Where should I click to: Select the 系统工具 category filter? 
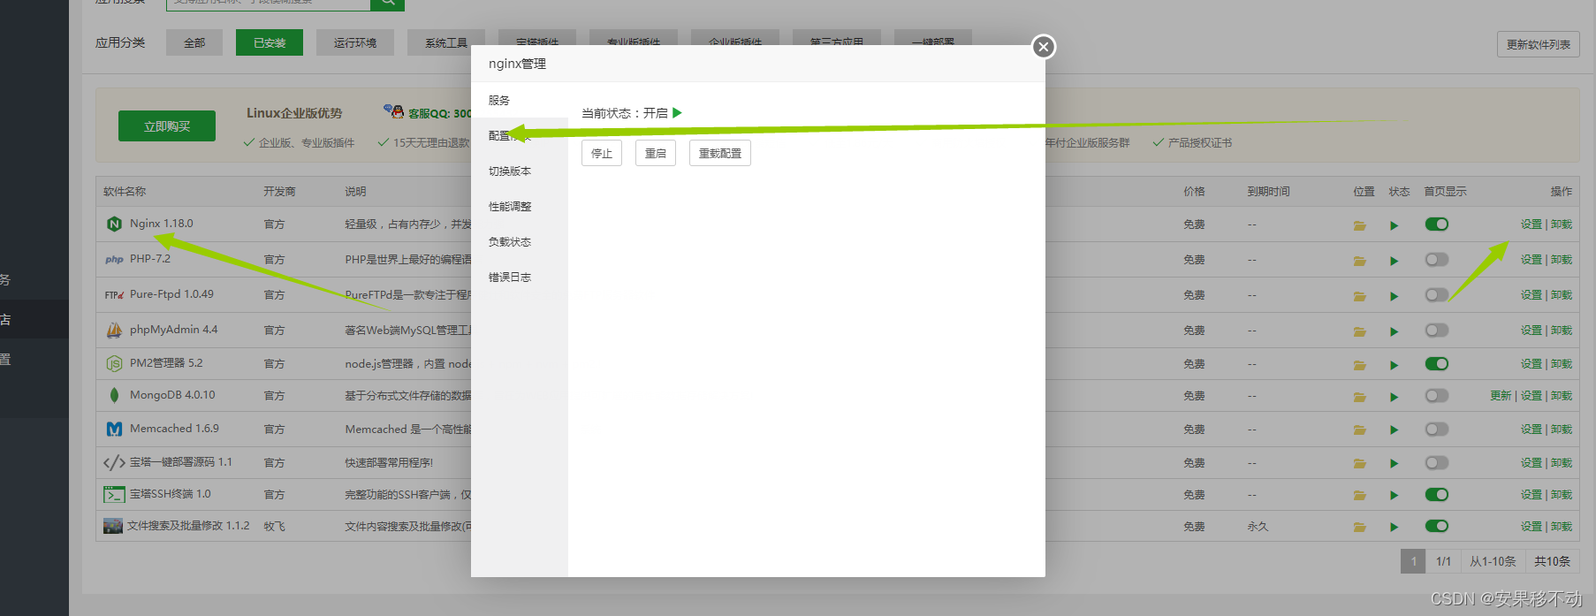coord(446,42)
